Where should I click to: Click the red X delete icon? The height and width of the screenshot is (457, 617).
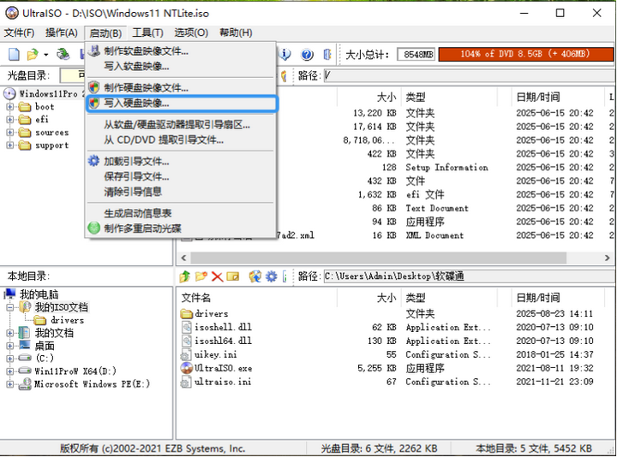(x=217, y=276)
